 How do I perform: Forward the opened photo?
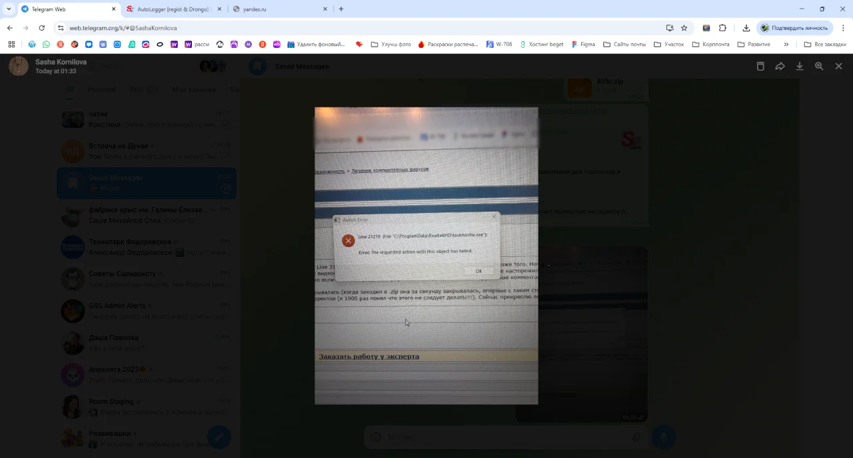tap(780, 67)
